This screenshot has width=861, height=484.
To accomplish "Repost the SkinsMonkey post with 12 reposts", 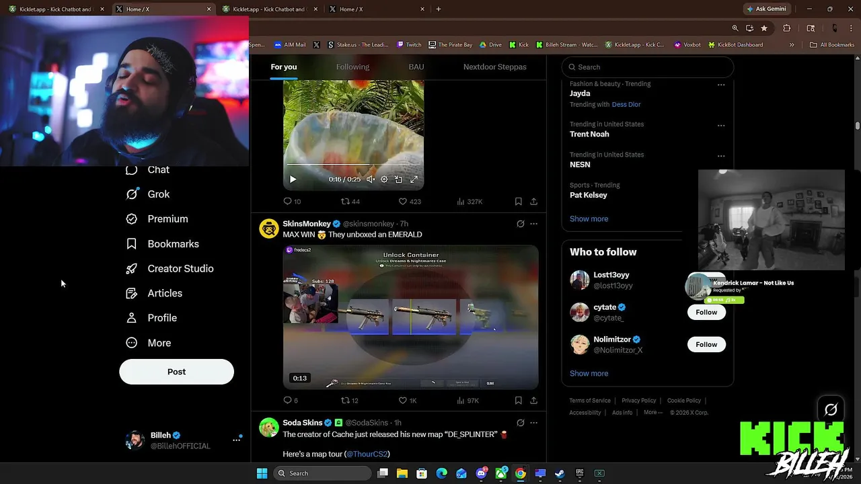I will (x=350, y=401).
